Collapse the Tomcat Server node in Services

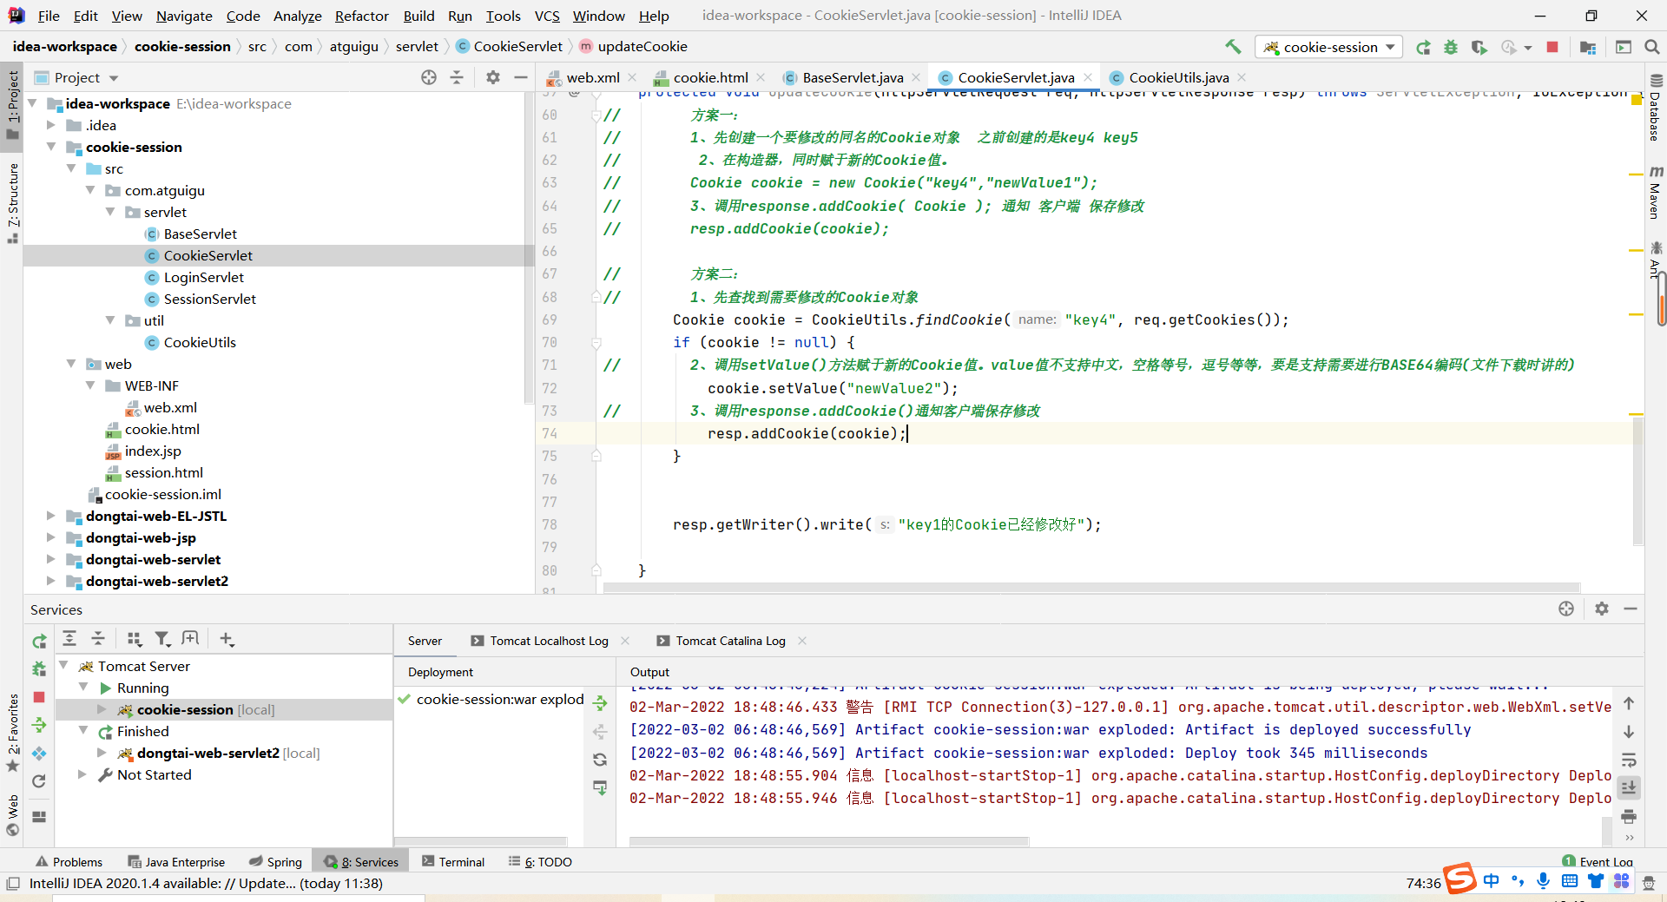point(63,666)
